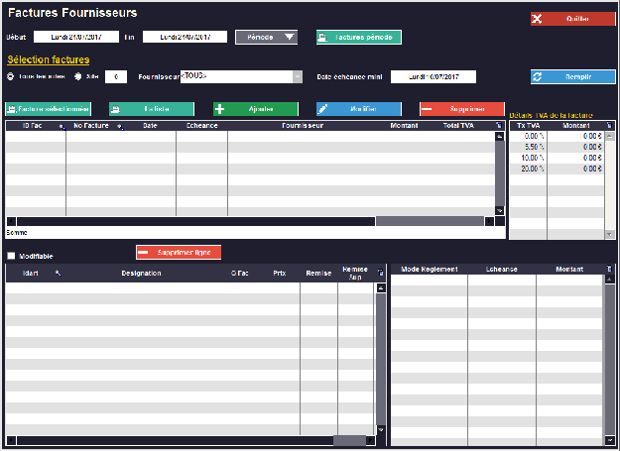
Task: Select the Tous les soldes radio button
Action: coord(11,76)
